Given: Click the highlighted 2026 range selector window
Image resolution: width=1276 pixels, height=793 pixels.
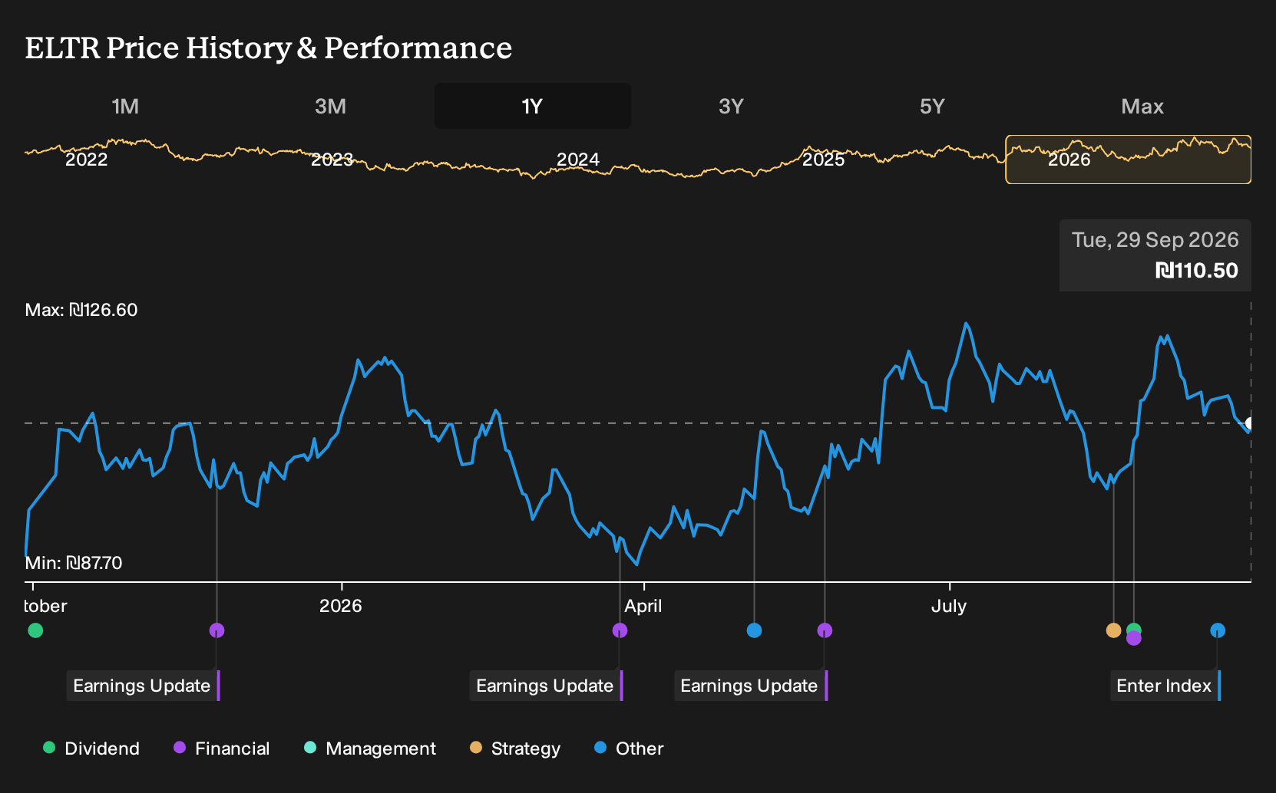Looking at the screenshot, I should (x=1129, y=160).
